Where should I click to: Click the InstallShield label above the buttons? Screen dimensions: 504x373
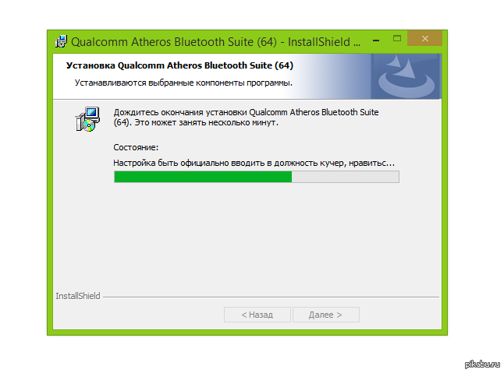[x=78, y=296]
